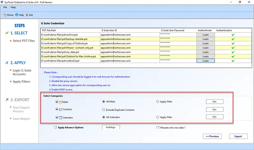
Task: Select the All Calendars radio button
Action: (104, 117)
